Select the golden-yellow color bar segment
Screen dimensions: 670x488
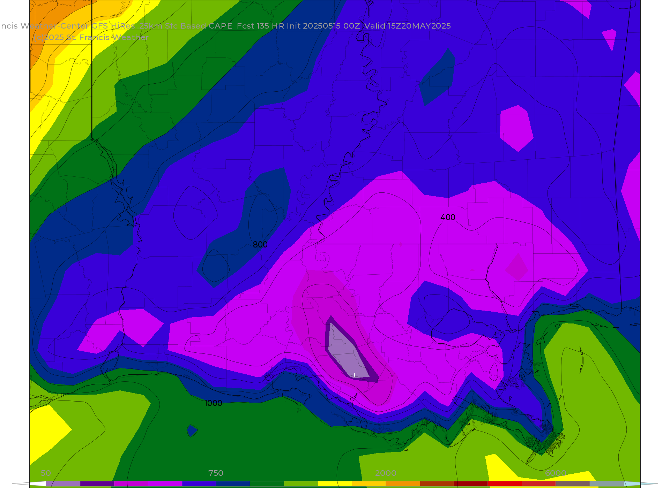(369, 484)
